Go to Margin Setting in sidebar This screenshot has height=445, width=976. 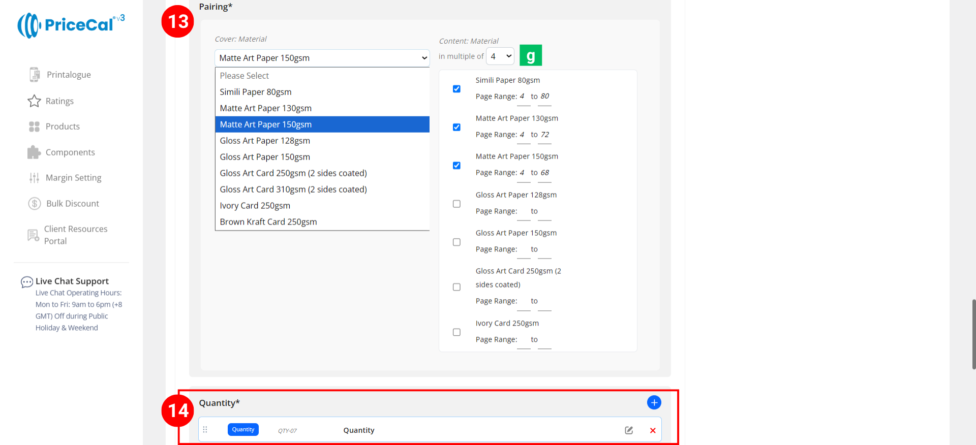point(73,178)
